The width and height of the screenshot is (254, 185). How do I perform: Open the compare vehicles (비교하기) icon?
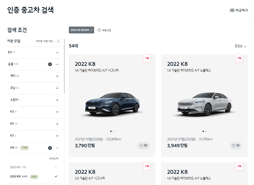coord(232,10)
